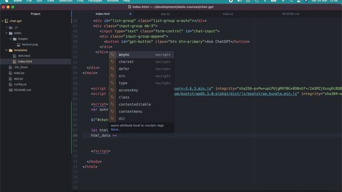Viewport: 342px width, 192px height.
Task: Open the View menu
Action: pos(50,1)
